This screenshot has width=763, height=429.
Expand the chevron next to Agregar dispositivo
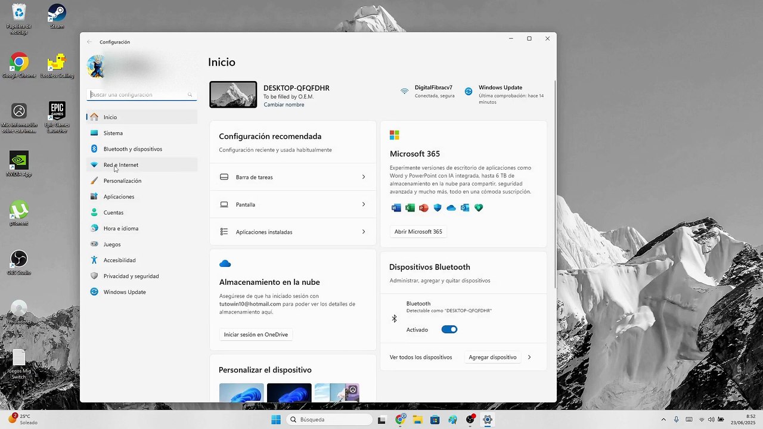tap(529, 357)
